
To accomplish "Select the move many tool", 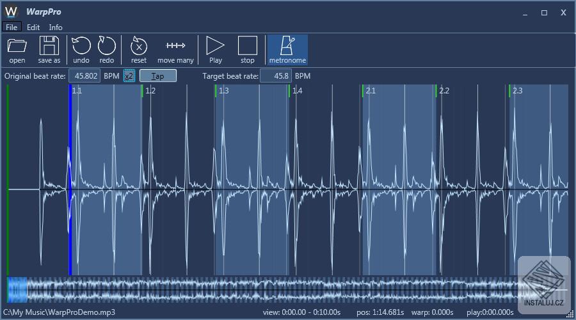I will [x=175, y=50].
